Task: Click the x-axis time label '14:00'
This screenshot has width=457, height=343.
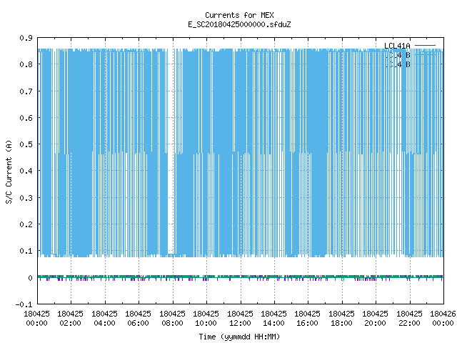Action: [273, 323]
